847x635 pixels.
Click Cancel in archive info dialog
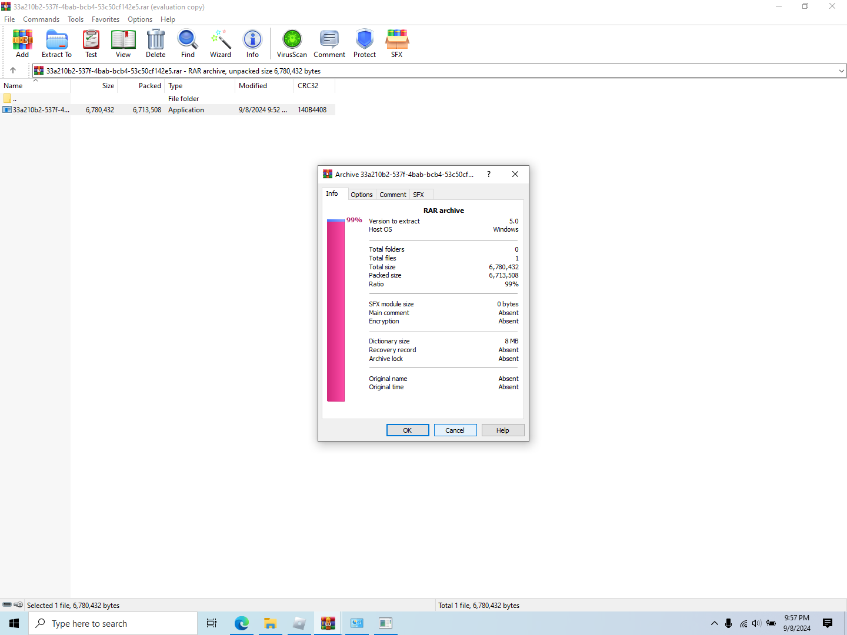click(455, 430)
